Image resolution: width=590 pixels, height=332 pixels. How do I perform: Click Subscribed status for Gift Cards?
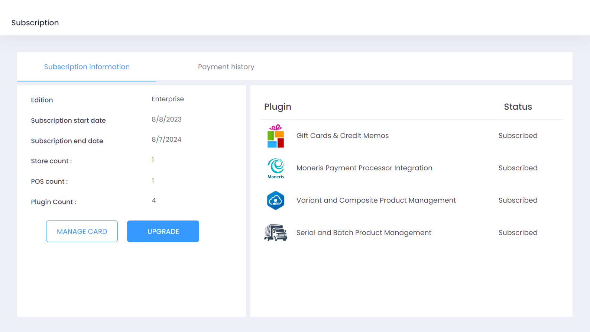coord(518,136)
